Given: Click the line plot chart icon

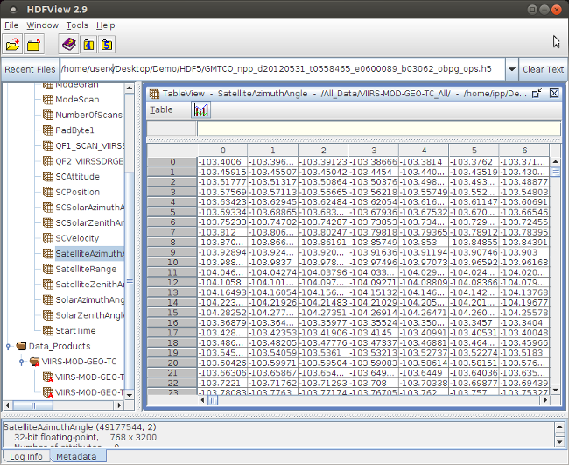Looking at the screenshot, I should 201,110.
